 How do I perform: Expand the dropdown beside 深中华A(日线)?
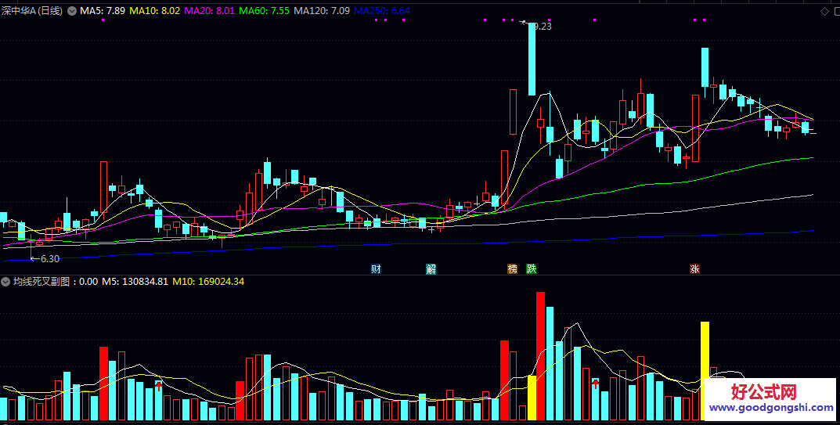[71, 11]
